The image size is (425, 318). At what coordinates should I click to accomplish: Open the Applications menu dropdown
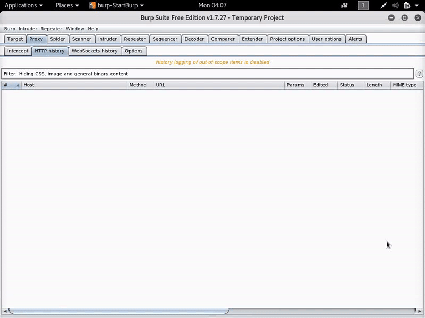pyautogui.click(x=24, y=5)
